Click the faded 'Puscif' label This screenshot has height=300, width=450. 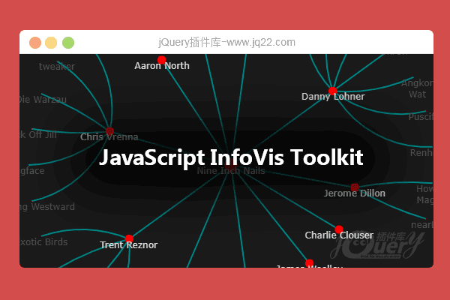pyautogui.click(x=421, y=117)
